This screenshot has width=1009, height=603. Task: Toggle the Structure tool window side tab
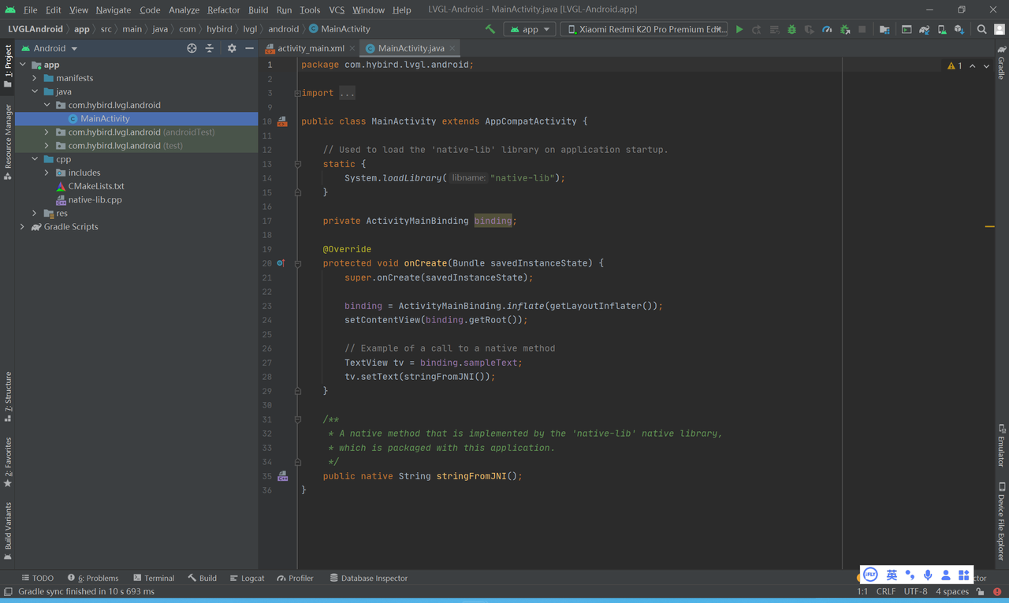[7, 396]
